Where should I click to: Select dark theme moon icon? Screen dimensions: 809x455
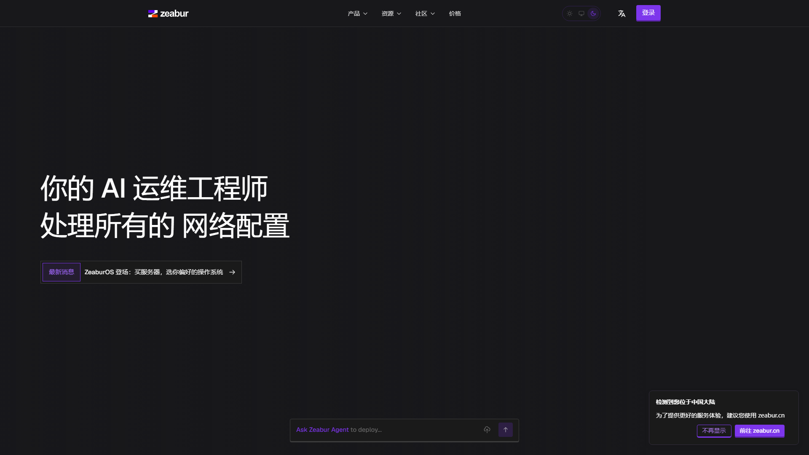593,13
